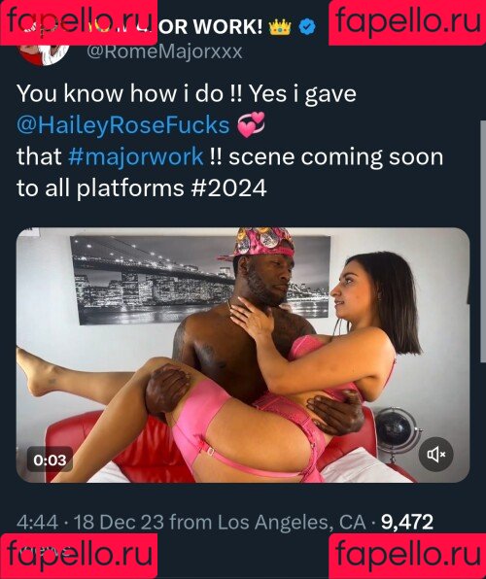
Task: Click the 0:03 video time badge
Action: pos(50,460)
